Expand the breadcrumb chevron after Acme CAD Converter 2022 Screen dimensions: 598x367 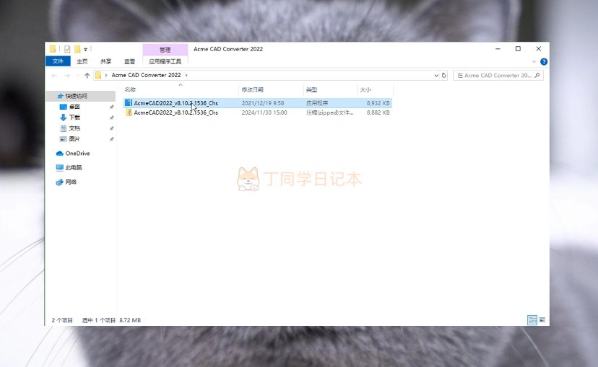pos(186,76)
